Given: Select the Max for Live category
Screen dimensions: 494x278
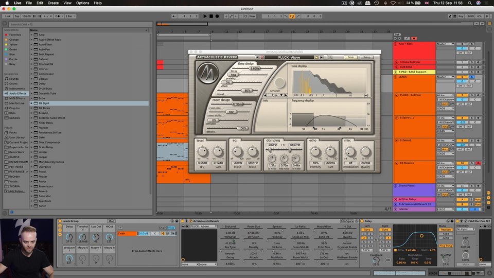Looking at the screenshot, I should (x=16, y=103).
